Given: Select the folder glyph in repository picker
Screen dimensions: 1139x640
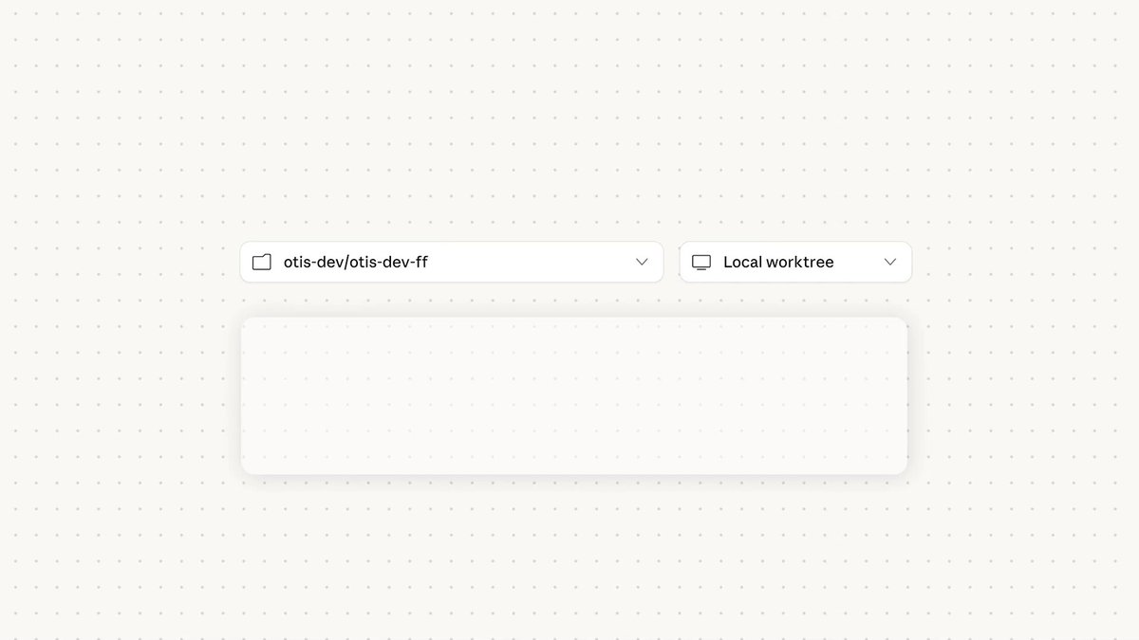Looking at the screenshot, I should 262,262.
